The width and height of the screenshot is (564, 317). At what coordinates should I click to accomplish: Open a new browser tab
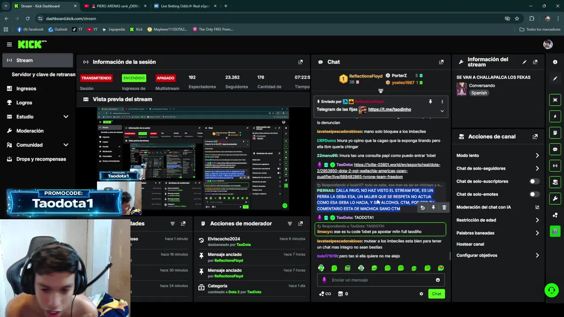point(226,6)
